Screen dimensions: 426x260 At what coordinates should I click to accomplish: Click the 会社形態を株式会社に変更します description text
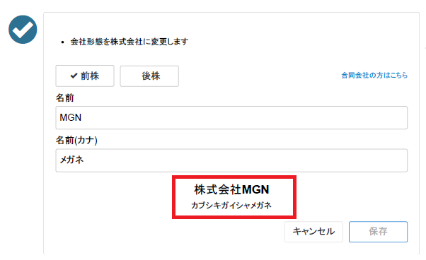click(x=129, y=42)
